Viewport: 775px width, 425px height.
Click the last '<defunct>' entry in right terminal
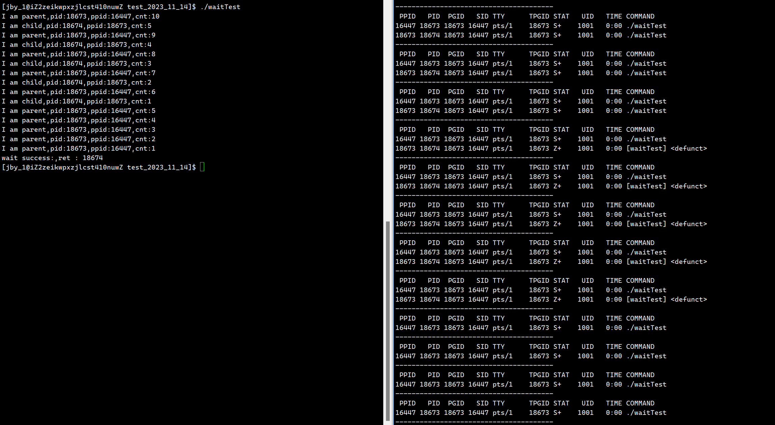(689, 299)
